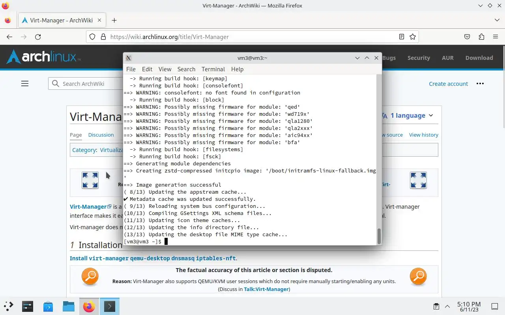This screenshot has height=315, width=505.
Task: Open the dnsmasq package link
Action: [x=183, y=258]
